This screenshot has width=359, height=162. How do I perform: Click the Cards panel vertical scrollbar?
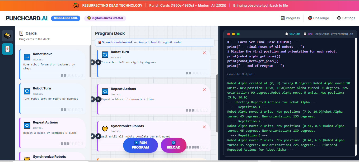point(90,61)
